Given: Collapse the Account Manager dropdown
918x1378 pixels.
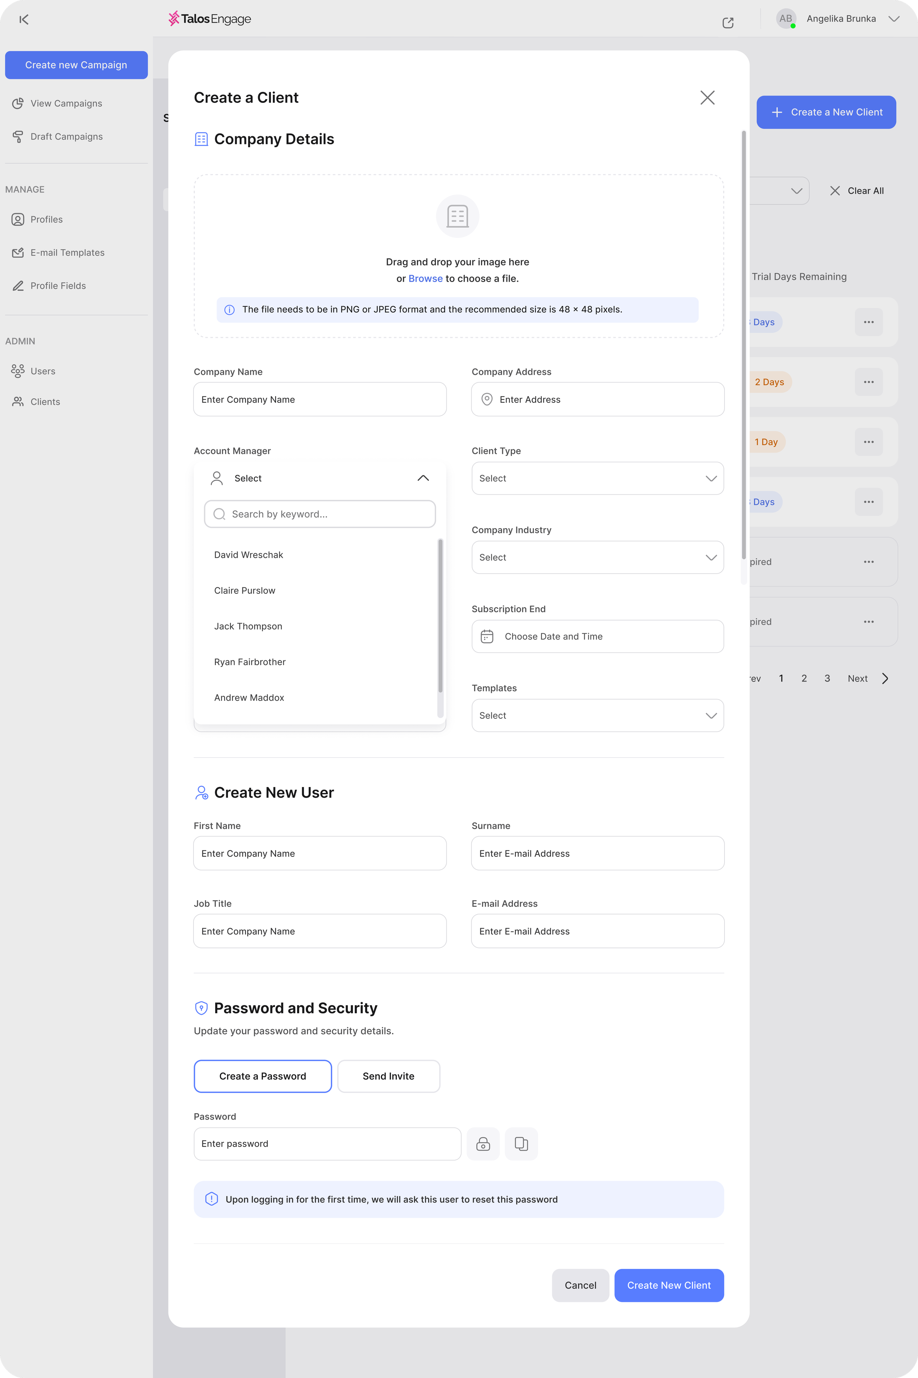Looking at the screenshot, I should pos(423,478).
